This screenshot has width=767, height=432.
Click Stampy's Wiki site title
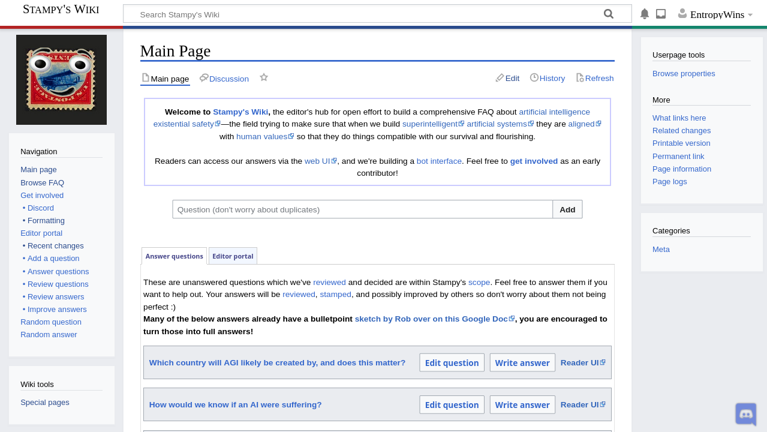61,9
